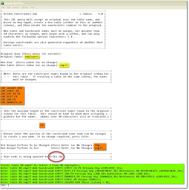Open the Options menu
This screenshot has width=189, height=190.
tap(25, 8)
